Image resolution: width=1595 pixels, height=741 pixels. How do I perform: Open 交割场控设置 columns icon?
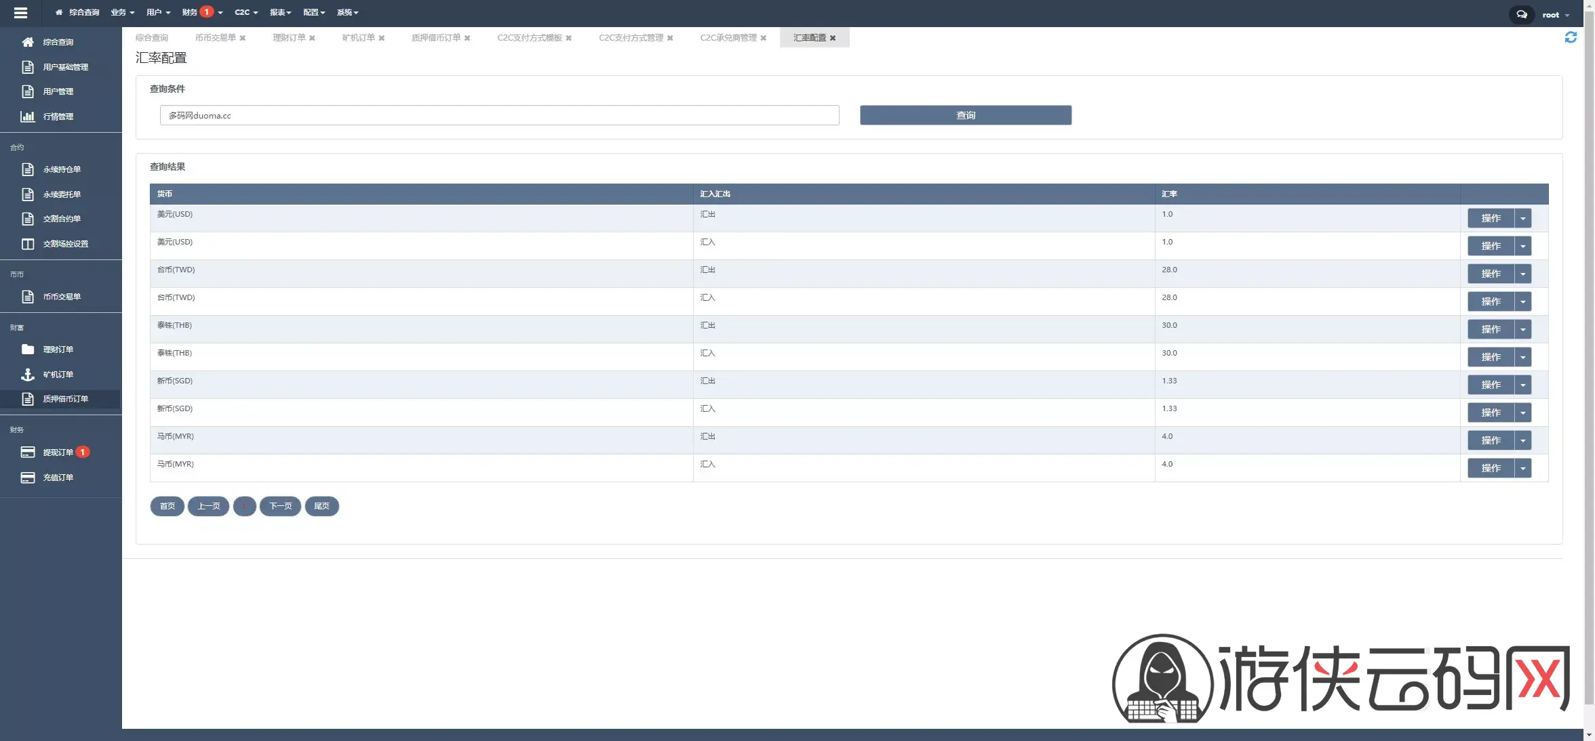click(28, 244)
